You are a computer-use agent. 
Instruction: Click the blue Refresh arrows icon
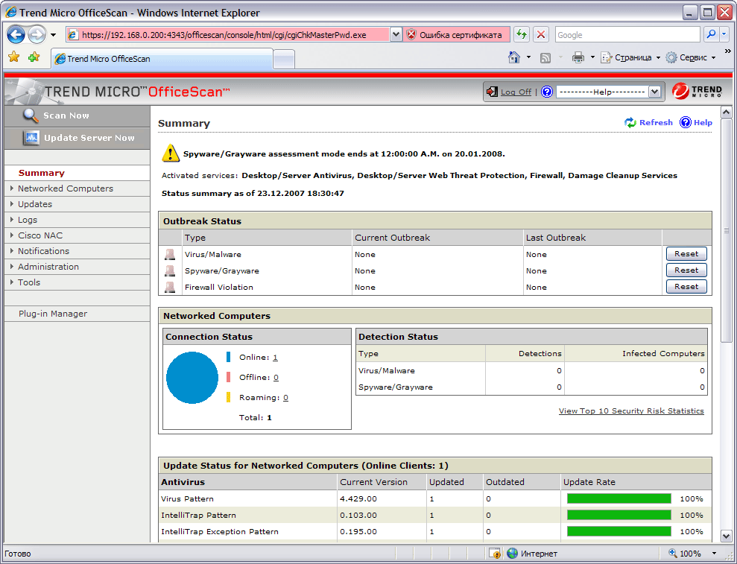point(630,123)
